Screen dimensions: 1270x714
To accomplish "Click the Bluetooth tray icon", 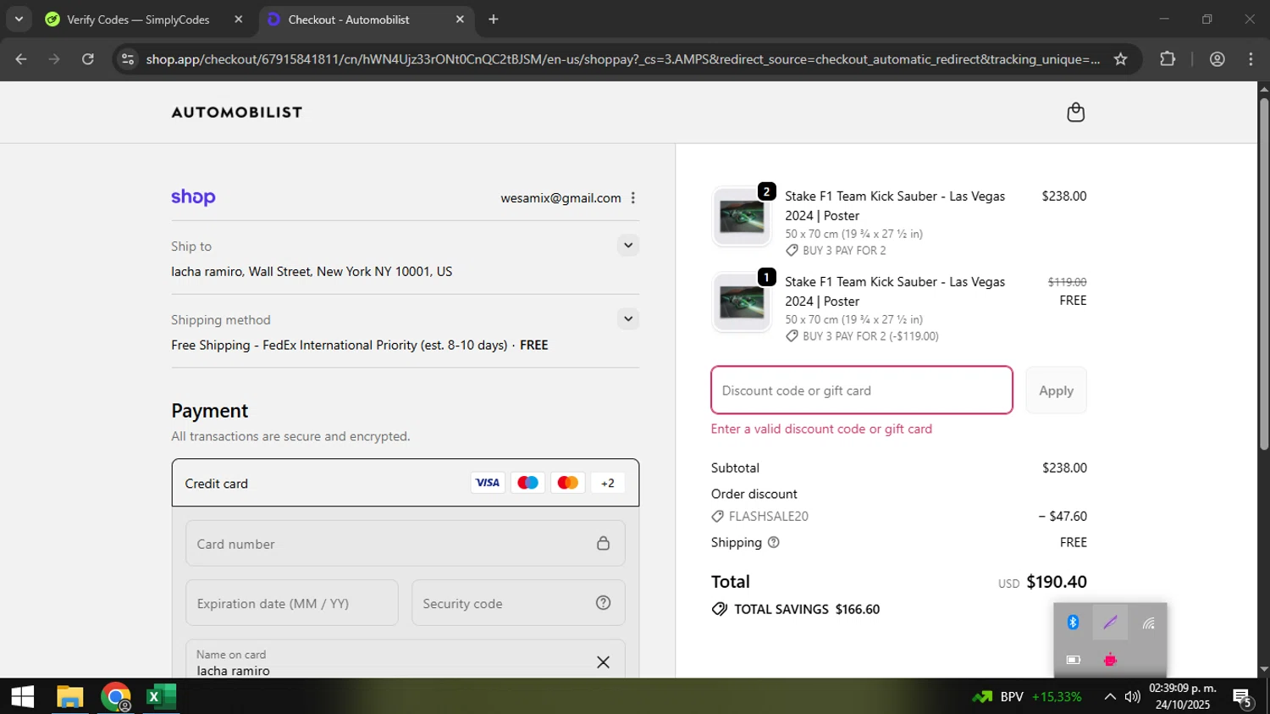I will [1073, 623].
